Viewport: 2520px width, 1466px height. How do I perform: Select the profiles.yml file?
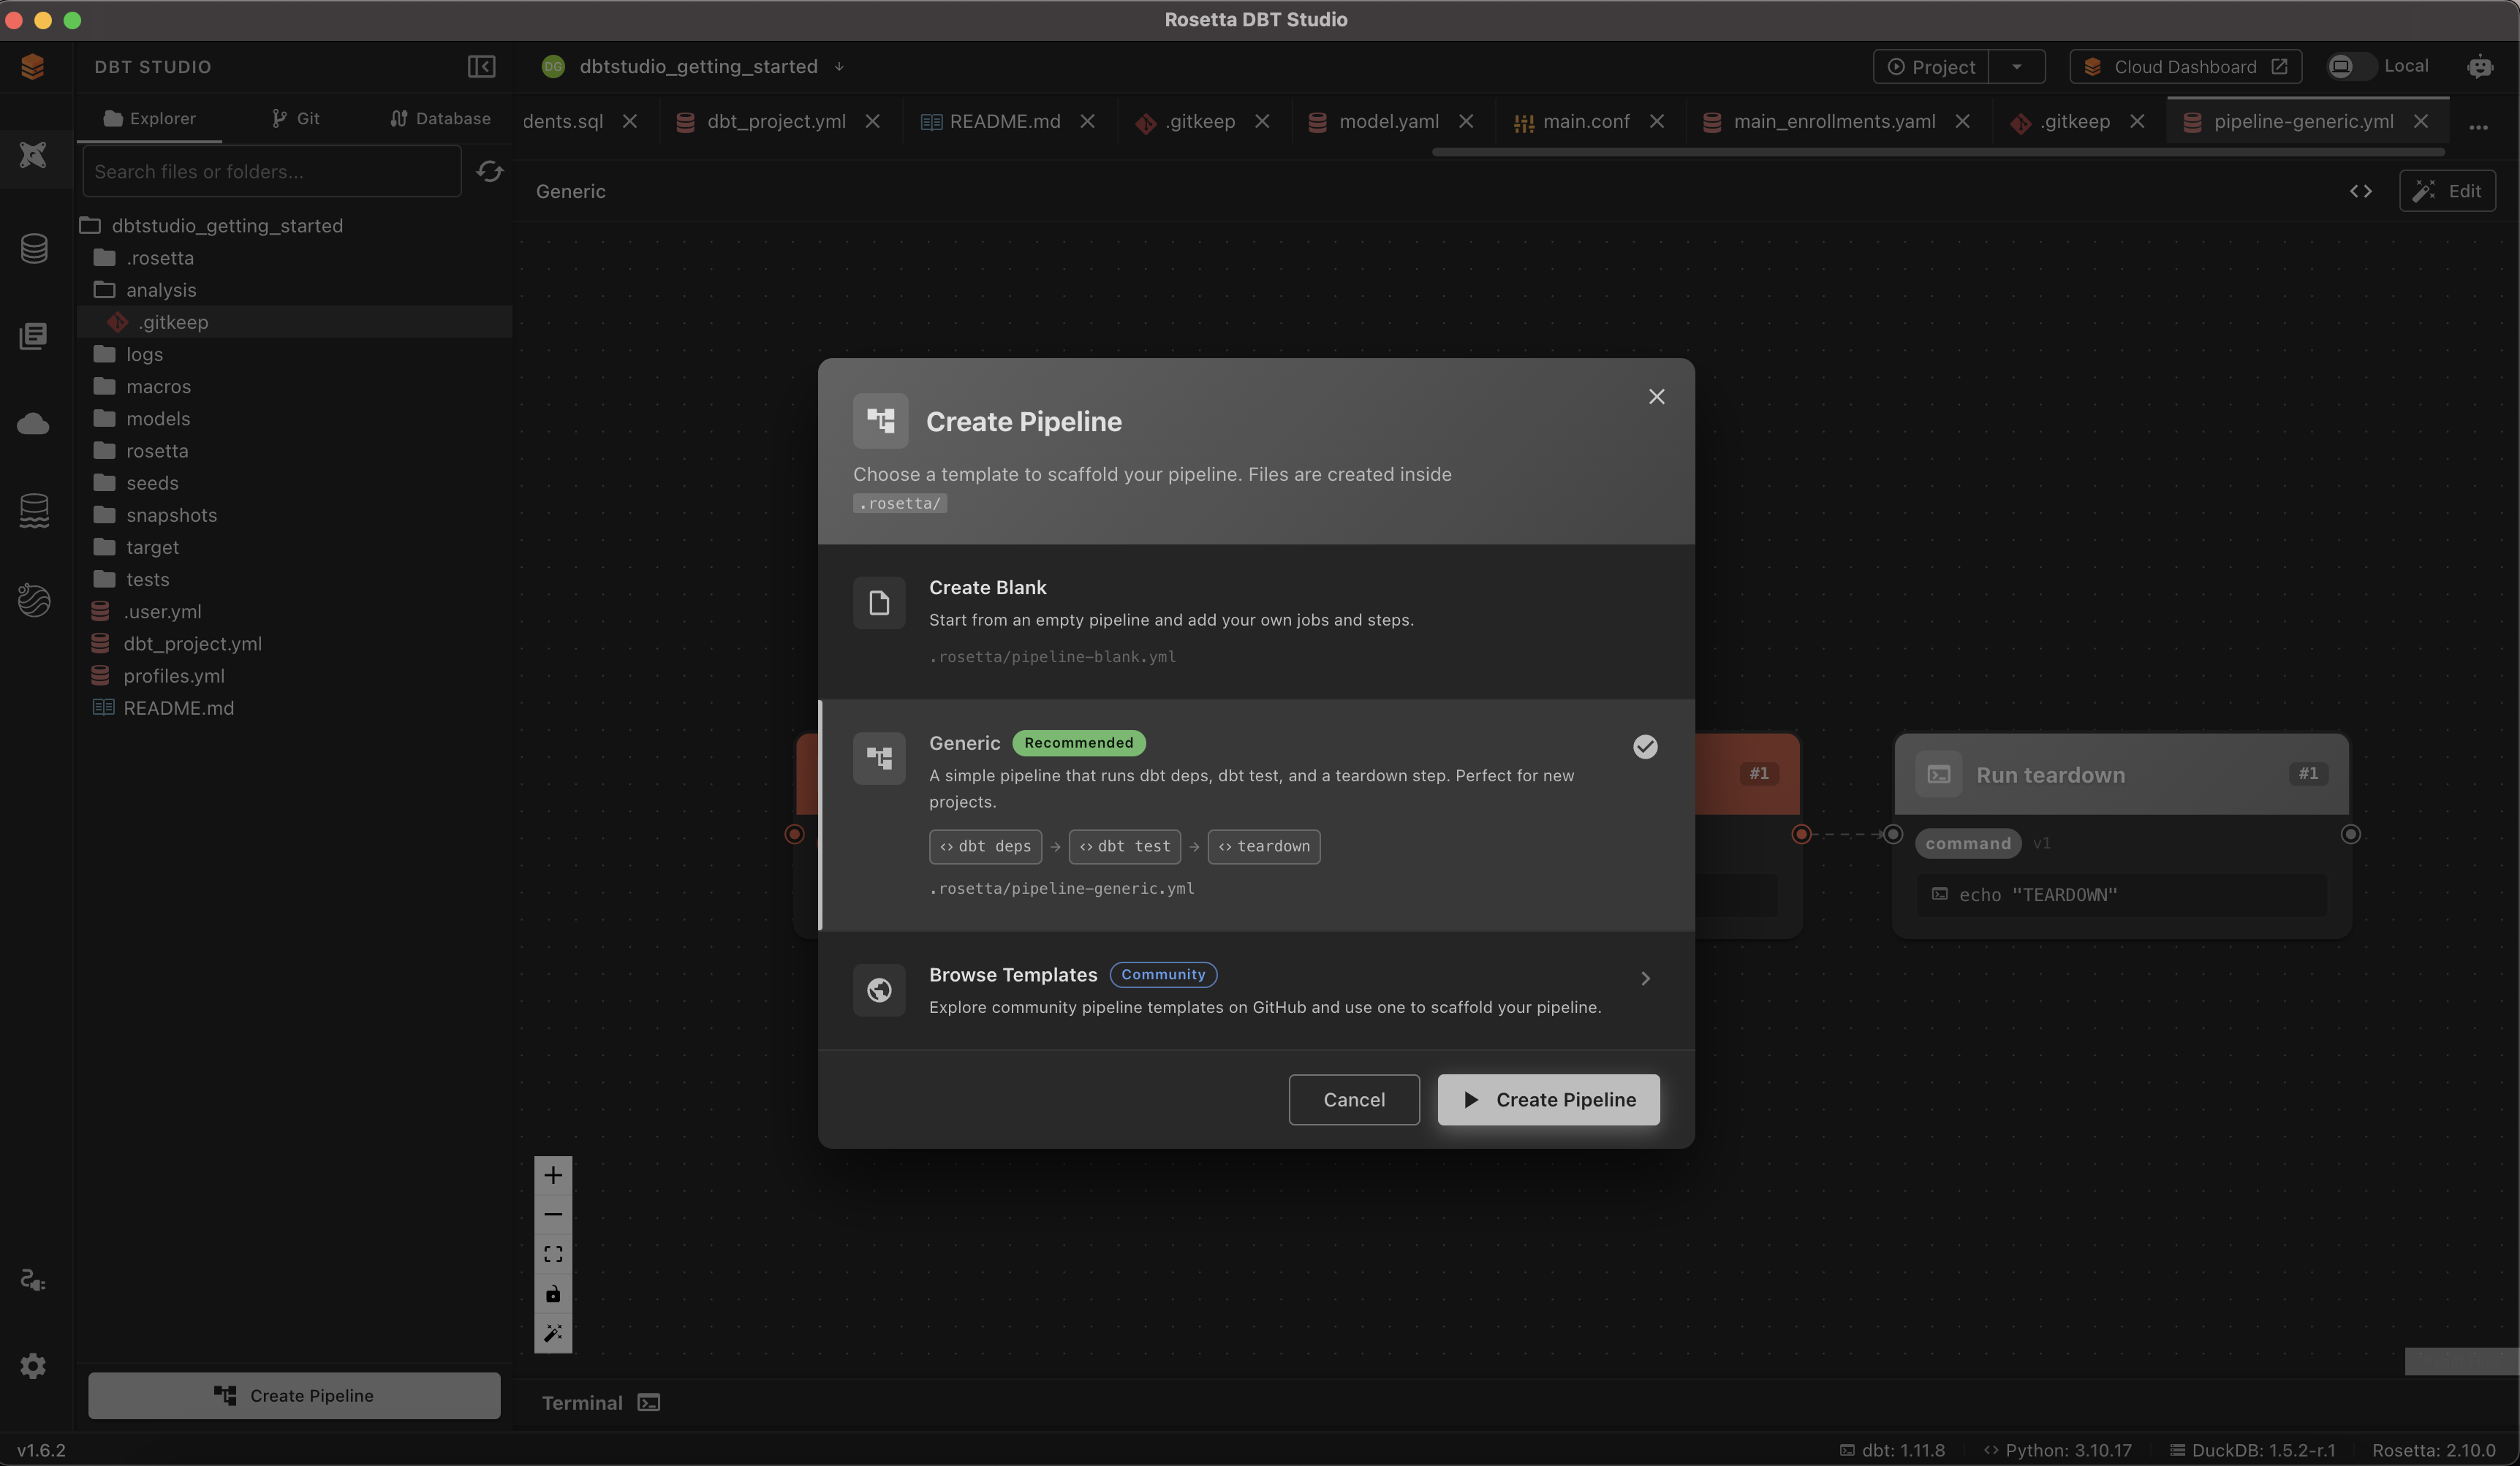tap(294, 675)
